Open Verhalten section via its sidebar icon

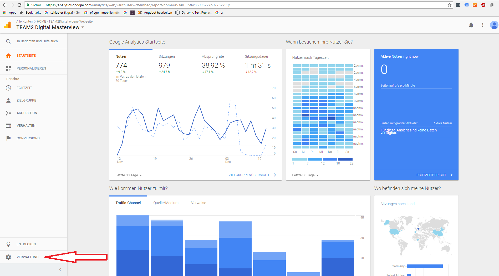click(x=9, y=125)
